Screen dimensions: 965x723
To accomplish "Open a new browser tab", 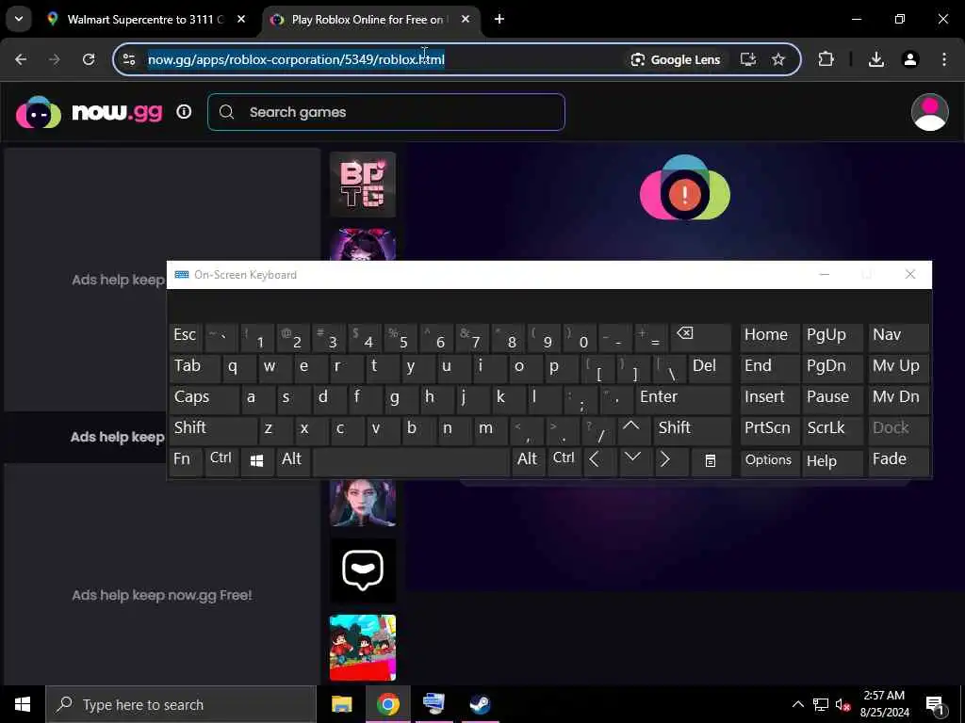I will (x=499, y=20).
